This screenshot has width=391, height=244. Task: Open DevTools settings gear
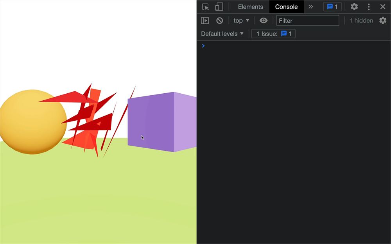354,7
